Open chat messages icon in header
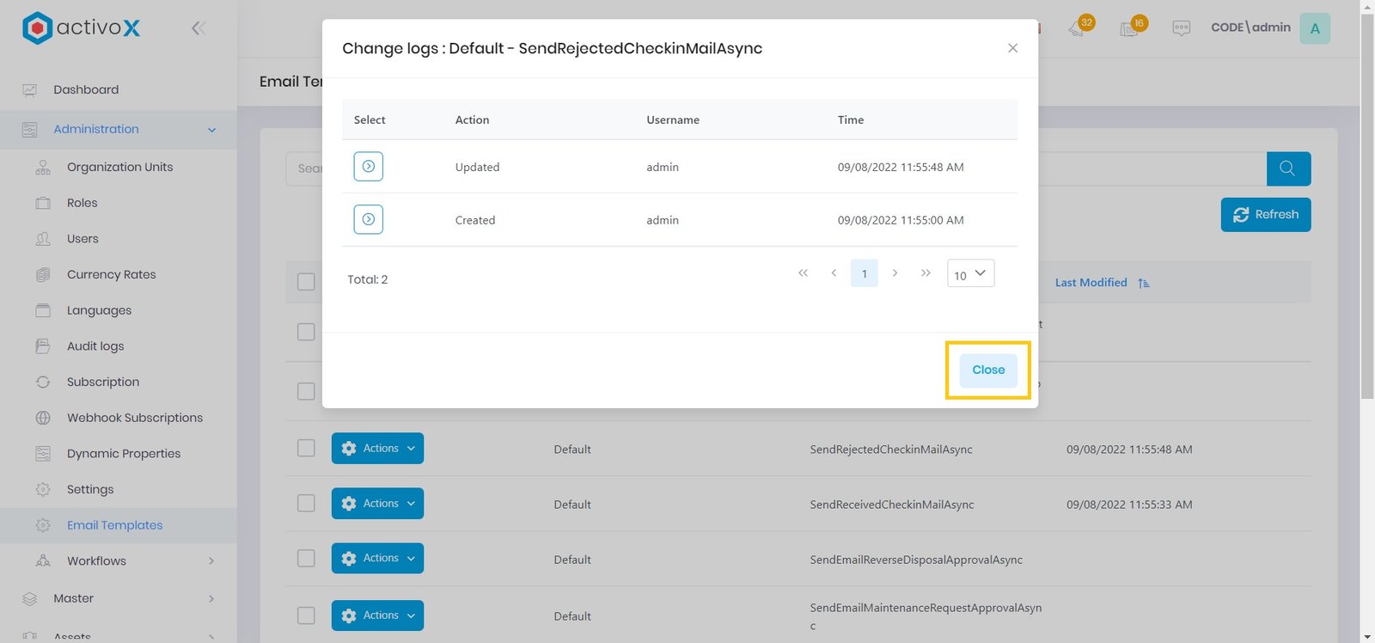Viewport: 1375px width, 643px height. pyautogui.click(x=1182, y=28)
